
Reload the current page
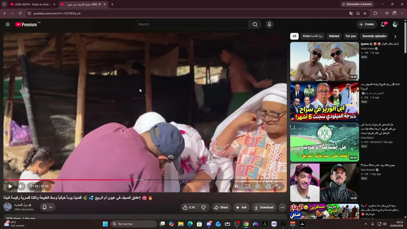(x=20, y=13)
